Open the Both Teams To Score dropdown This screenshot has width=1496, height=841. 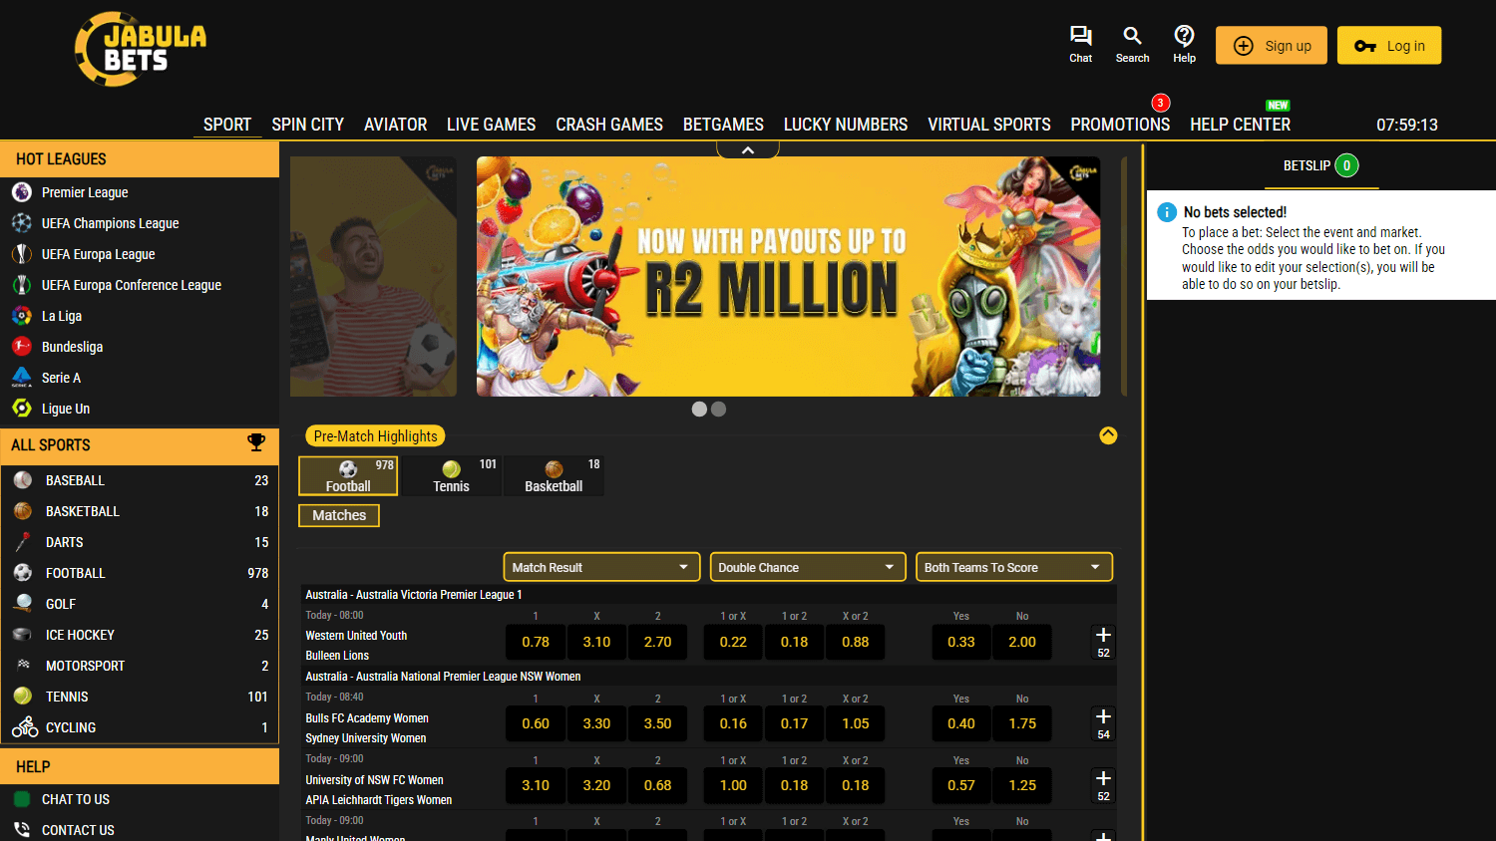click(1014, 567)
